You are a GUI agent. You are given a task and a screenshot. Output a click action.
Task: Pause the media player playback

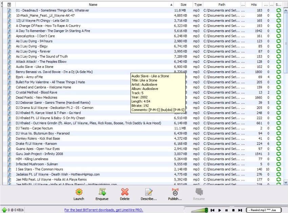pos(226,210)
